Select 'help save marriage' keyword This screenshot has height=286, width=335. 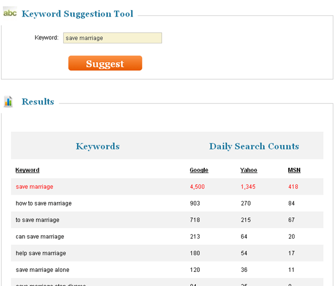pyautogui.click(x=41, y=253)
